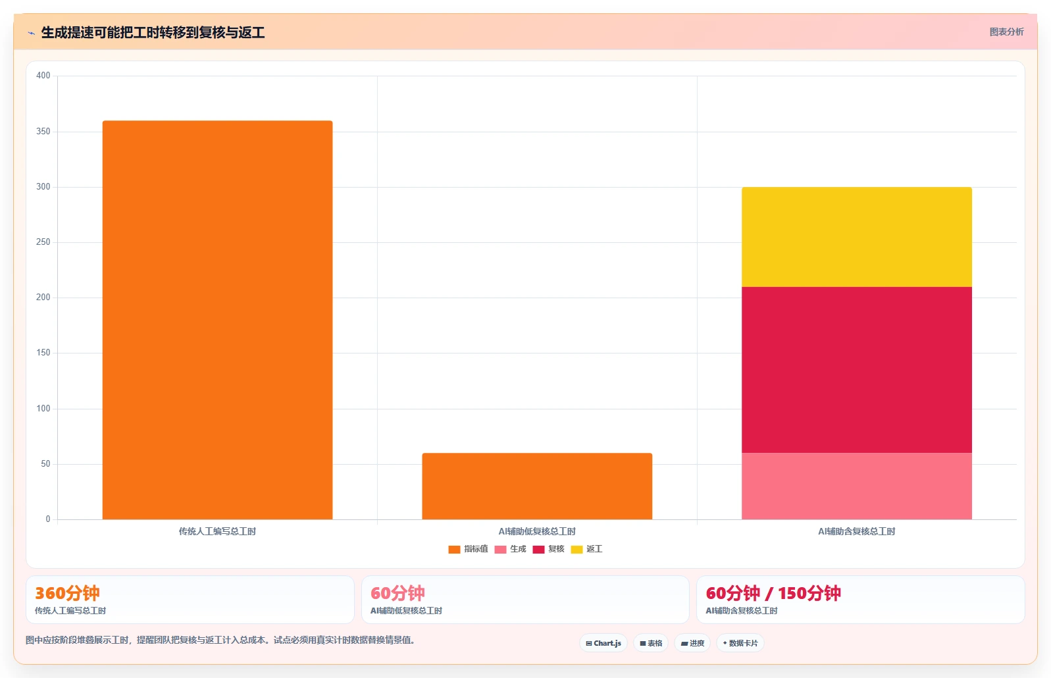The width and height of the screenshot is (1051, 678).
Task: Click the AI辅助低复核总工时 x-axis label
Action: pyautogui.click(x=537, y=531)
